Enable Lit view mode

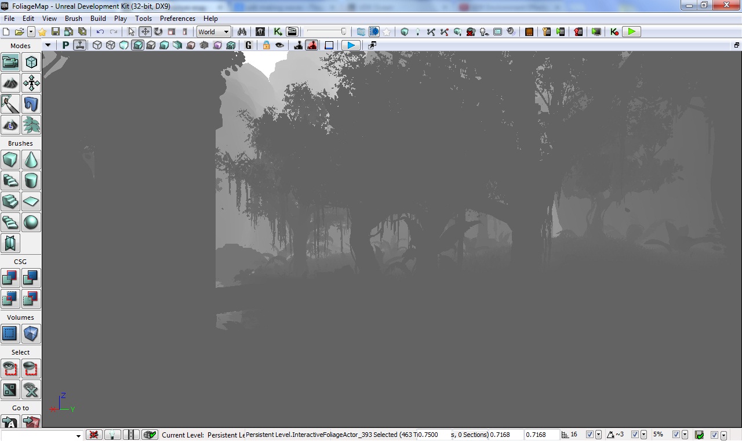click(137, 45)
